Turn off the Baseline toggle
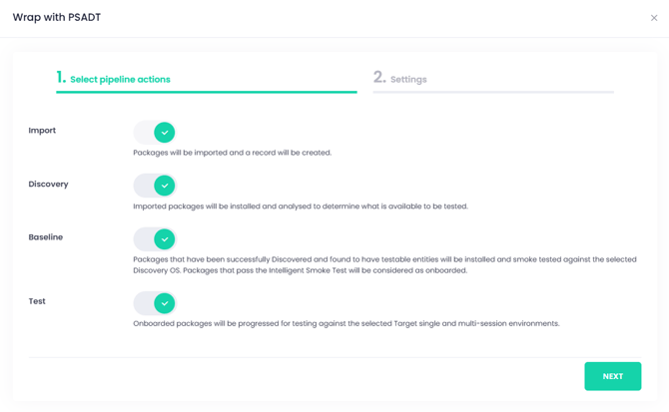 155,239
